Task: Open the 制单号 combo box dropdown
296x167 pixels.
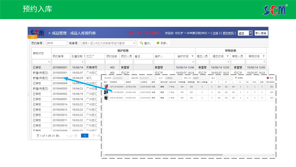Action: click(134, 43)
